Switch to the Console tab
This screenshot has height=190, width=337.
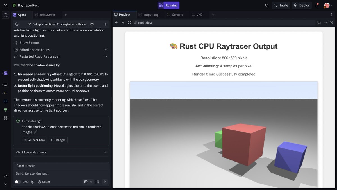175,15
